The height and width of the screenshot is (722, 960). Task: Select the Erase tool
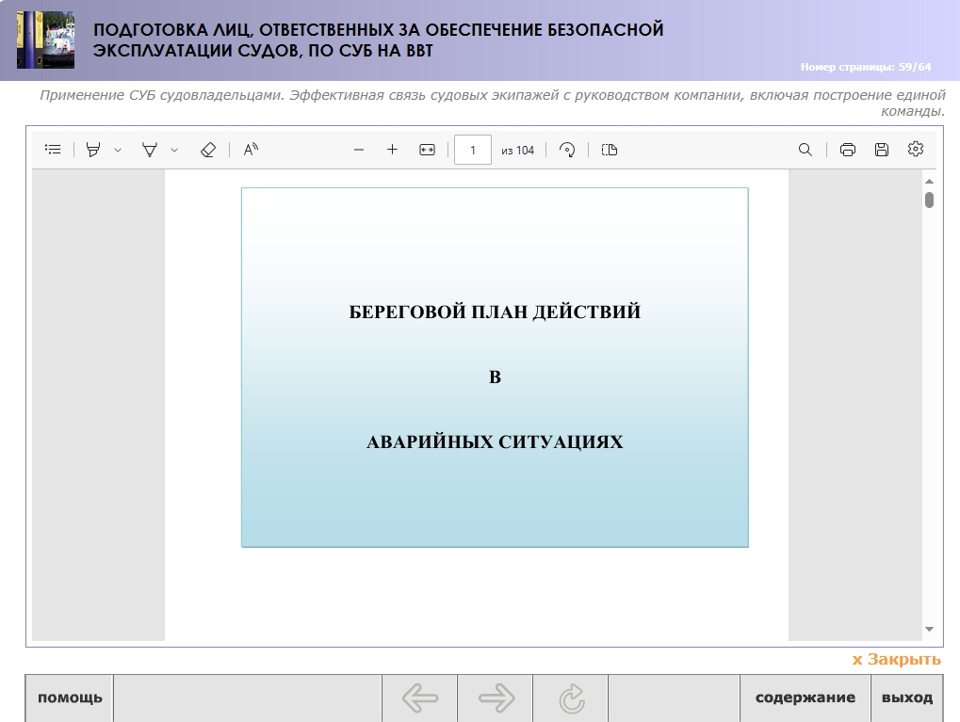(208, 150)
